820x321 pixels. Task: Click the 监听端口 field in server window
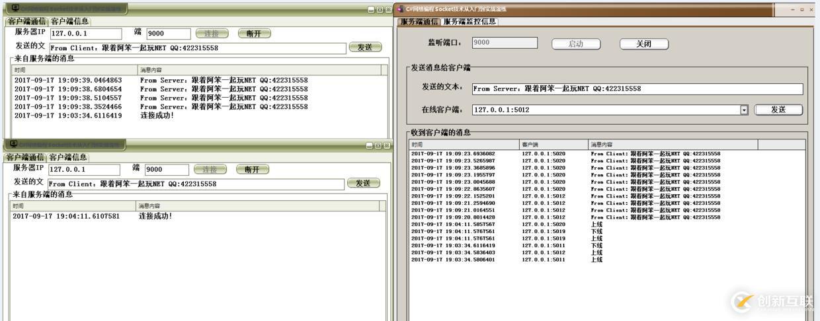point(504,42)
